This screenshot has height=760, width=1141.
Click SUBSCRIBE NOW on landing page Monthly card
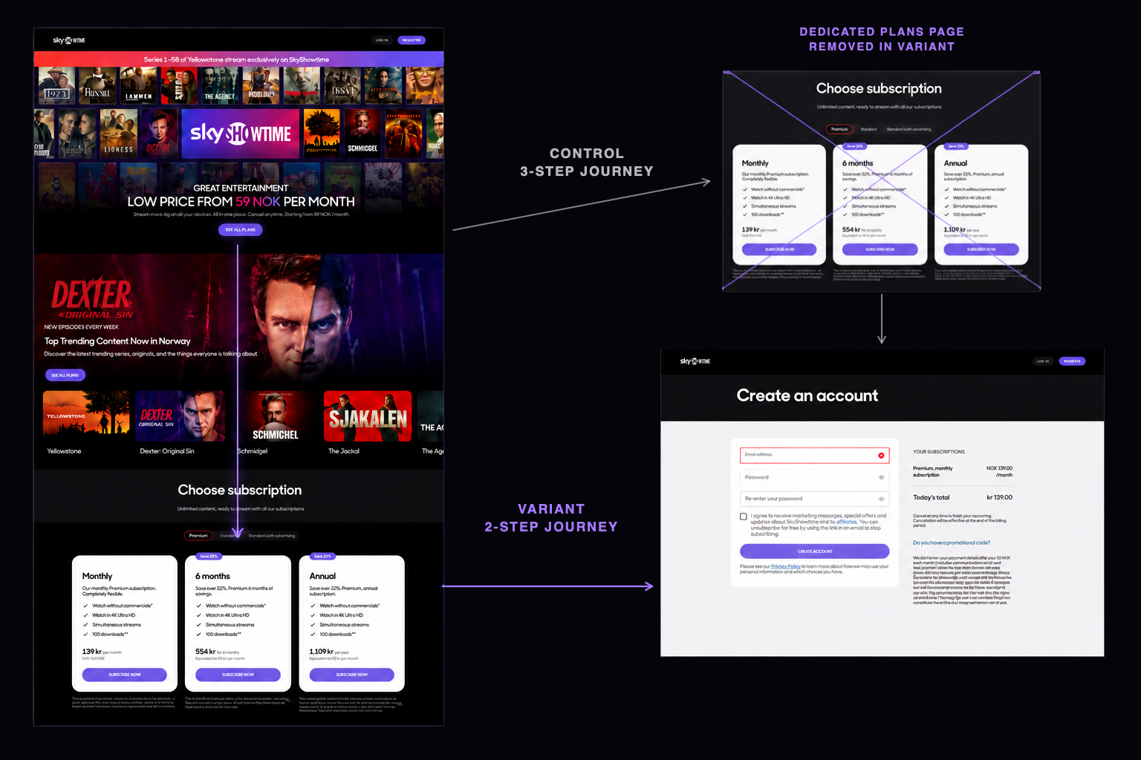[x=125, y=675]
